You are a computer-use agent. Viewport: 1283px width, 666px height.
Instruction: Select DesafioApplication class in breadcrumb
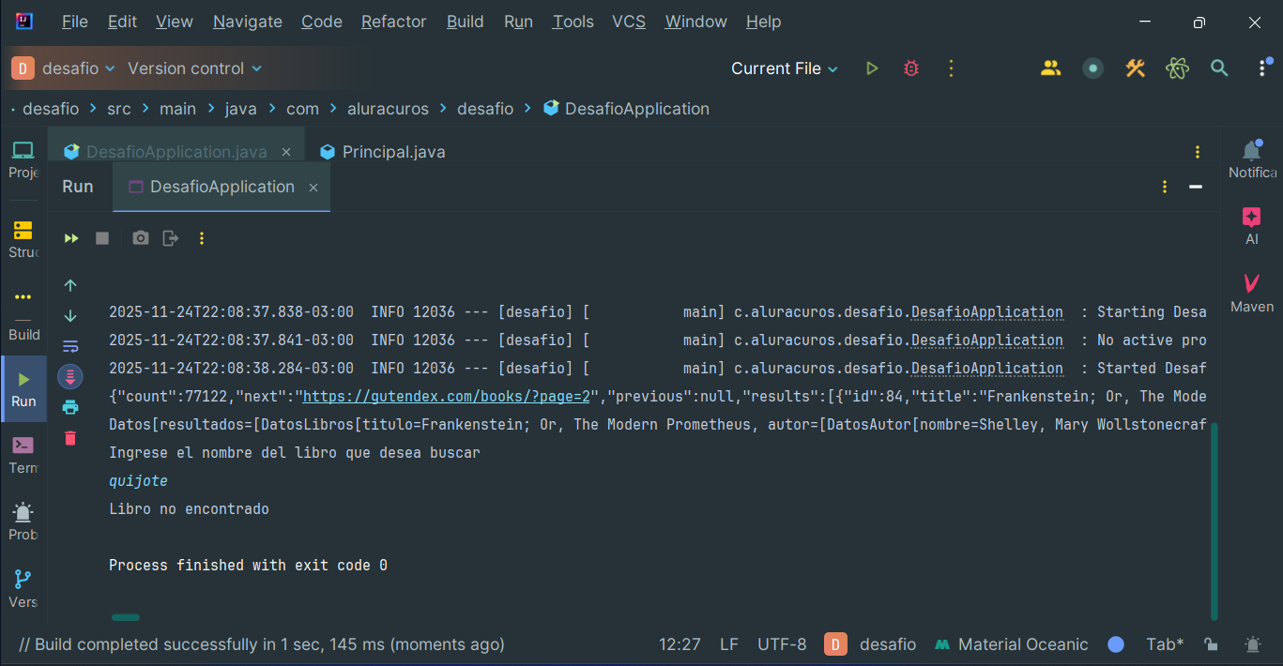[x=626, y=109]
